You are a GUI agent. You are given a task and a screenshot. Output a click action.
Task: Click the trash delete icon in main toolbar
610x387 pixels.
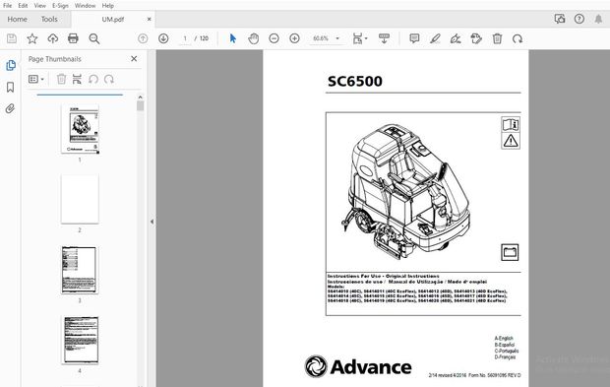497,38
